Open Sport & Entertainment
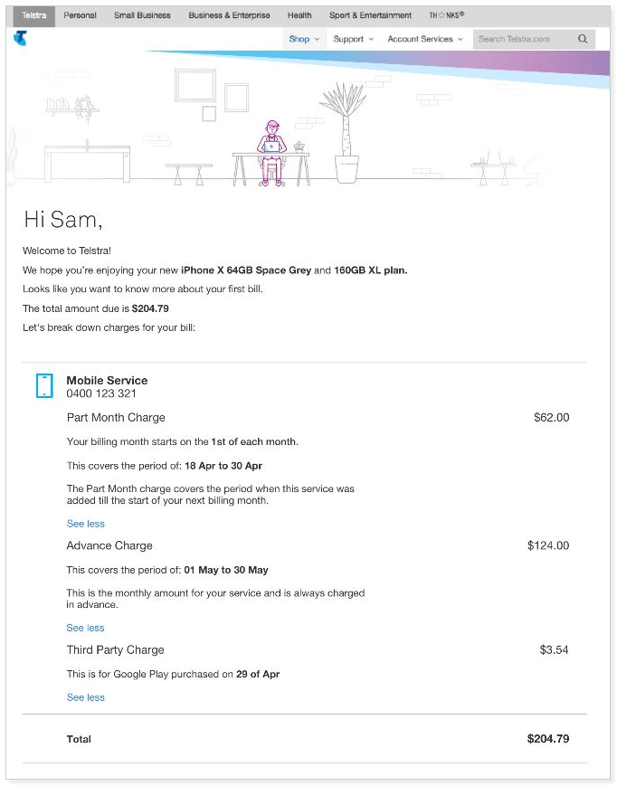This screenshot has width=617, height=786. 370,15
